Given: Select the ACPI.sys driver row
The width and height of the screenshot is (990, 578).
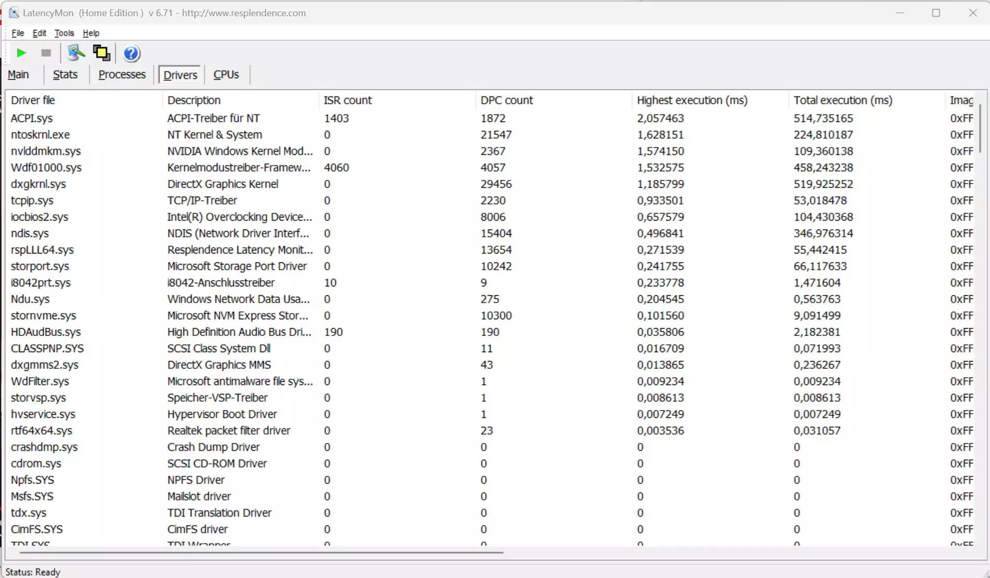Looking at the screenshot, I should (491, 118).
